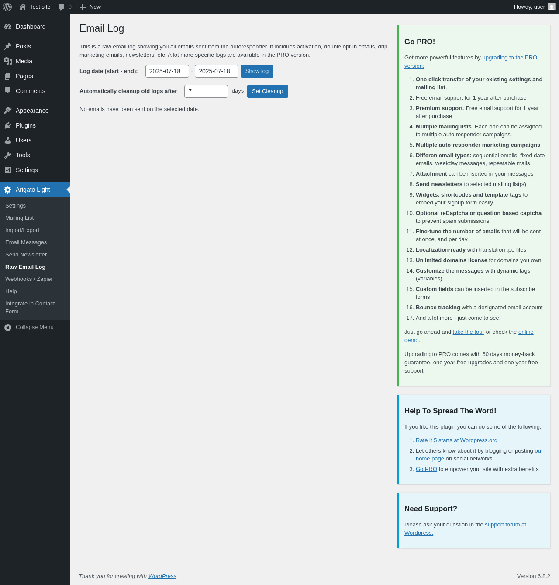The height and width of the screenshot is (585, 559).
Task: Open the Plugins menu label
Action: pos(26,125)
